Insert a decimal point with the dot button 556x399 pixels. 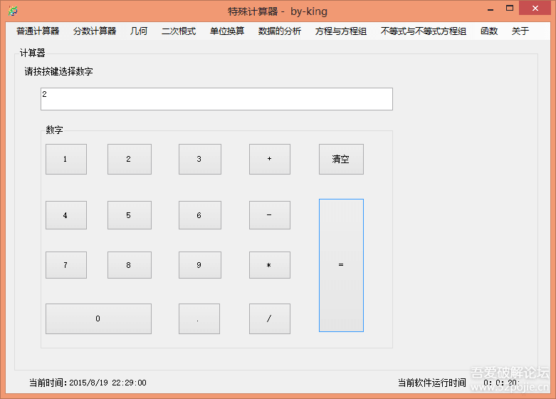[x=199, y=318]
